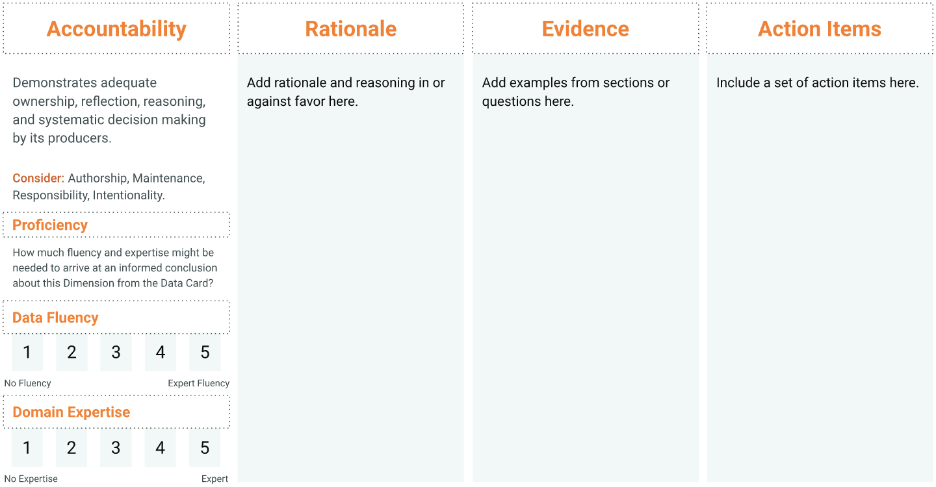The height and width of the screenshot is (487, 936).
Task: Set Data Fluency to 5
Action: (x=205, y=353)
